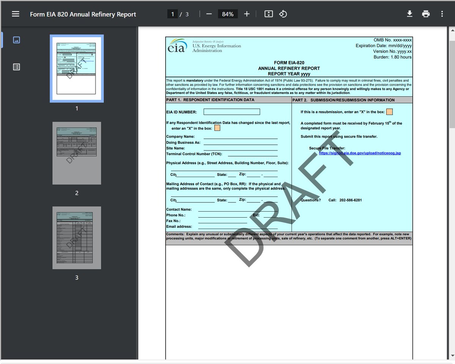Click the Doing Business As field line
455x364 pixels.
(240, 143)
